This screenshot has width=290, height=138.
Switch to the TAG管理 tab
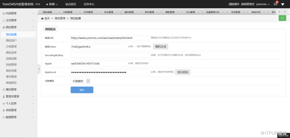coord(190,12)
